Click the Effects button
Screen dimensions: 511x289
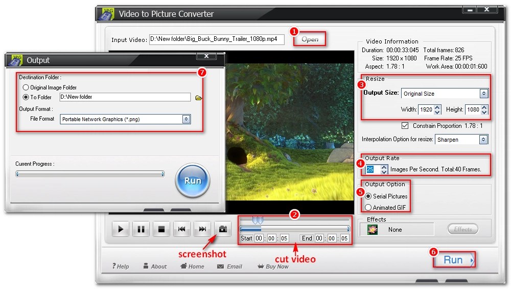[x=463, y=229]
